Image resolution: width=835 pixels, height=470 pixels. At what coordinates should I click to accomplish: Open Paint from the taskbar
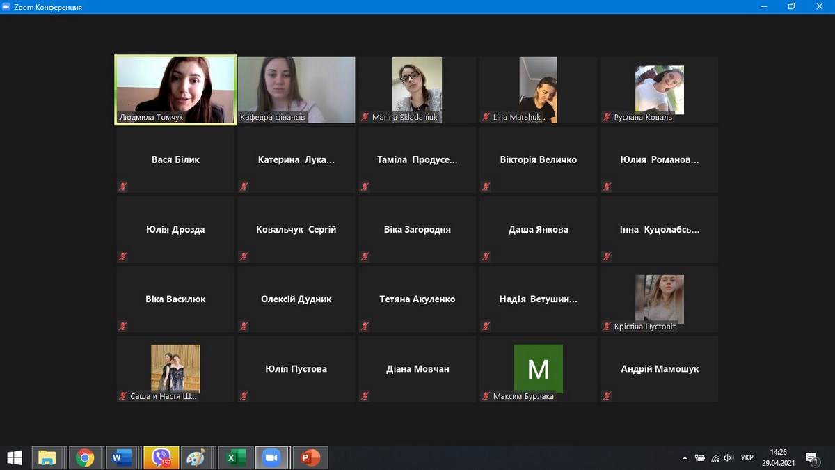tap(197, 457)
